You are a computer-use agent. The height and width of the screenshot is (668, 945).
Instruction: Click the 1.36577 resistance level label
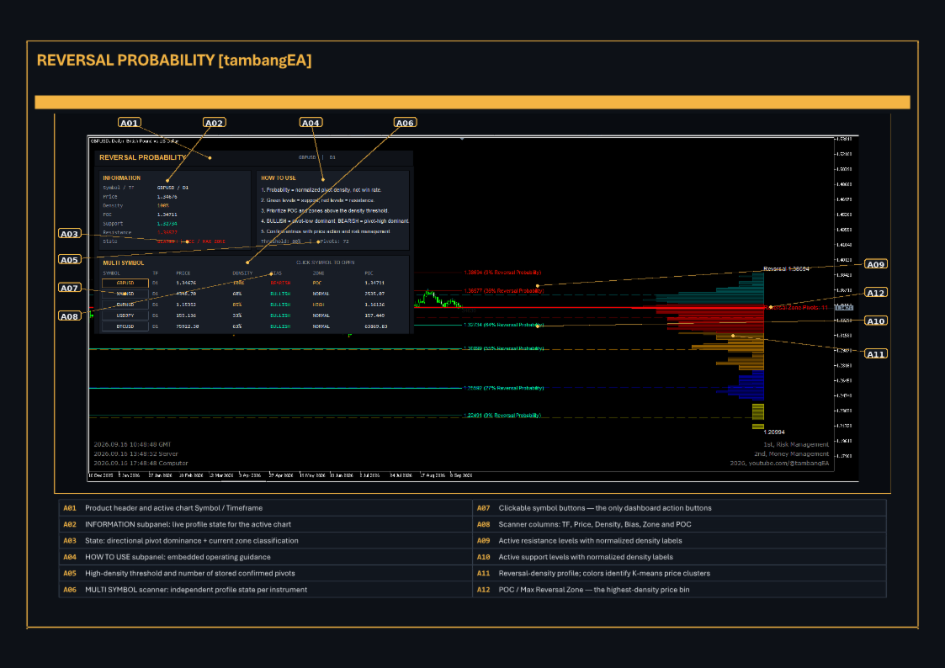click(504, 291)
